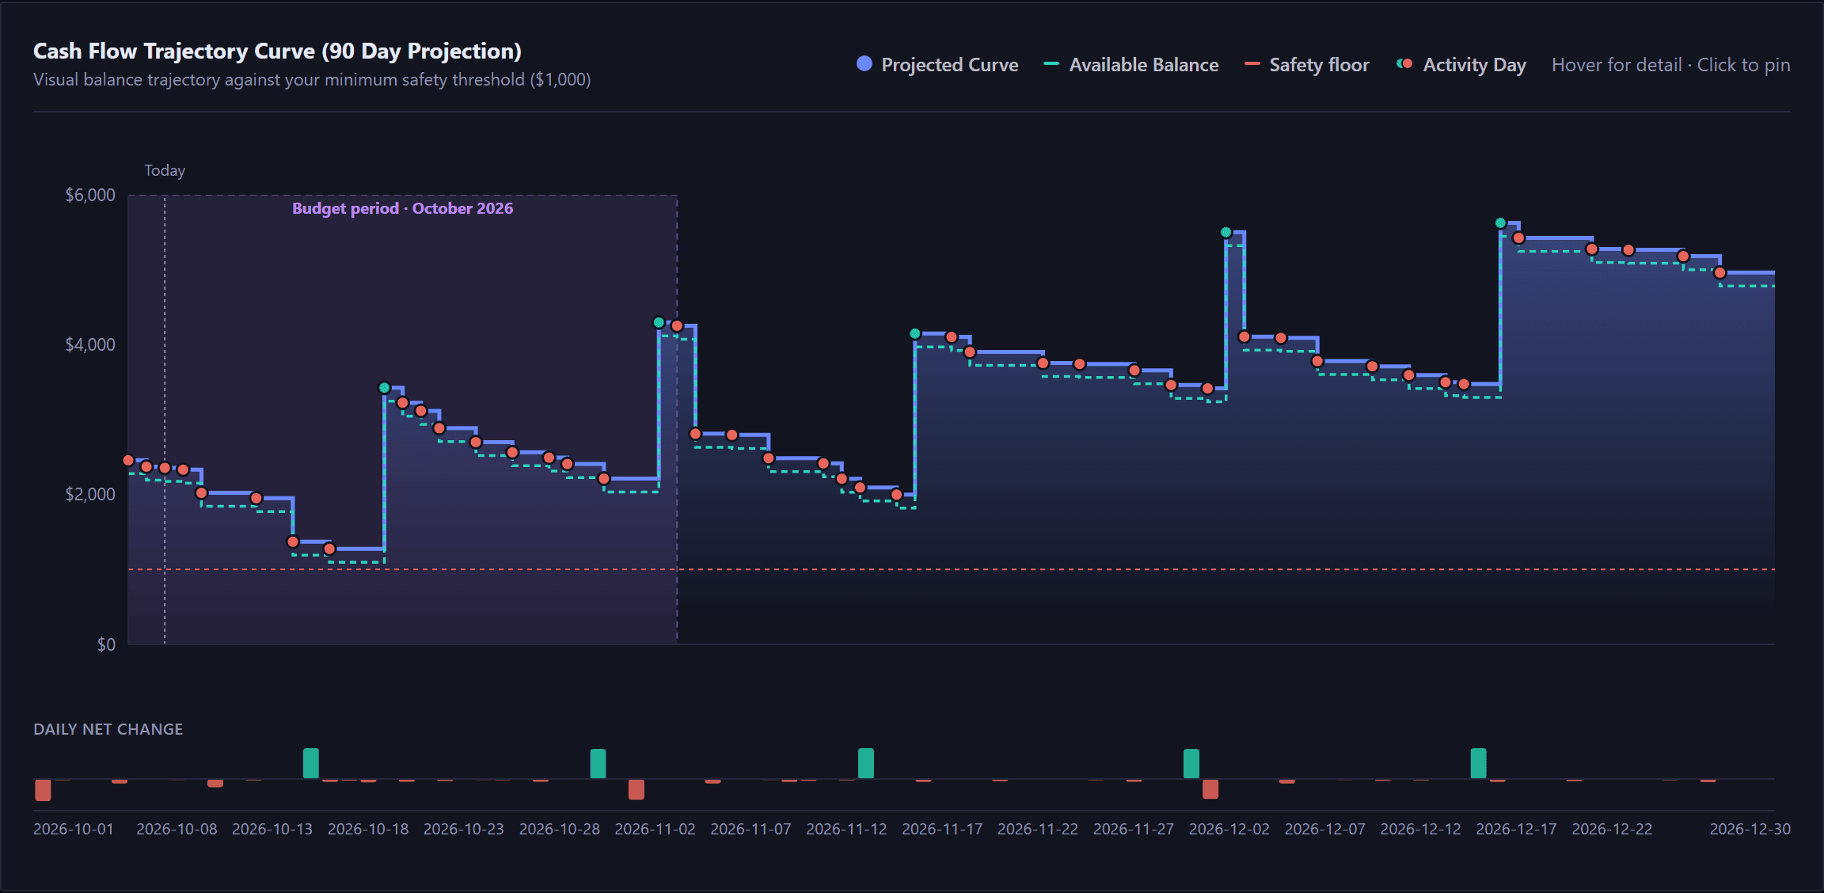Click the second green bar in Daily Net Change

[598, 764]
